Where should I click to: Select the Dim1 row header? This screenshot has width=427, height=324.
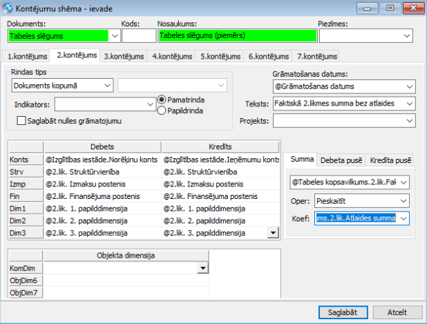tap(26, 209)
